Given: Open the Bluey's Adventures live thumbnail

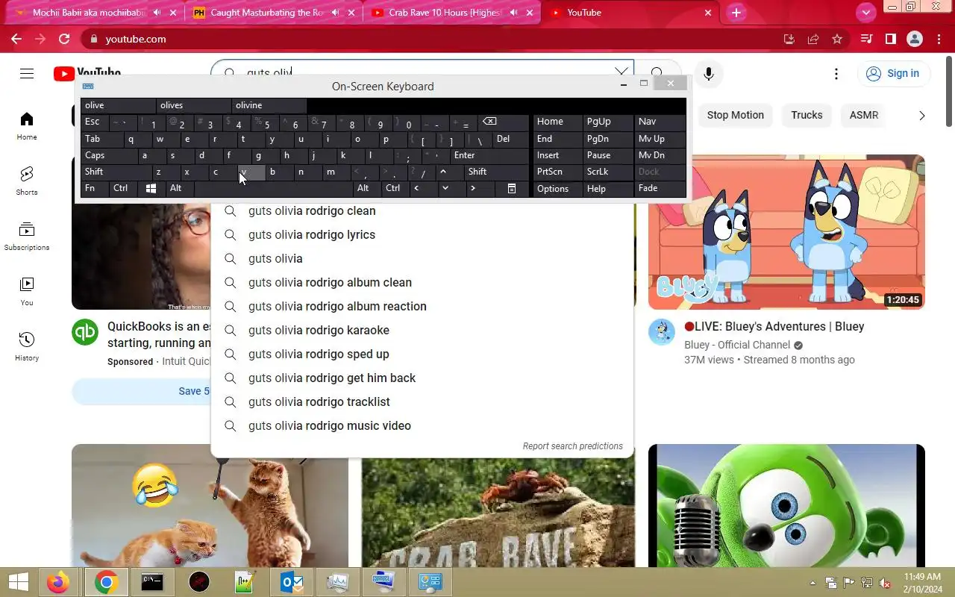Looking at the screenshot, I should (x=786, y=232).
